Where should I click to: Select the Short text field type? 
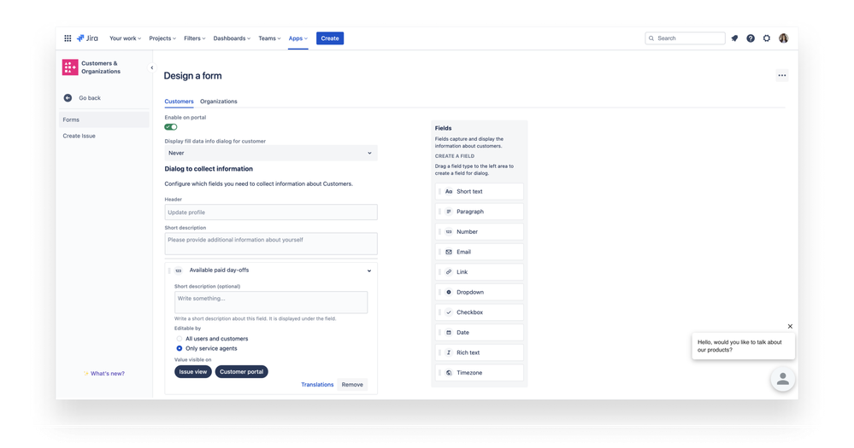[x=480, y=191]
